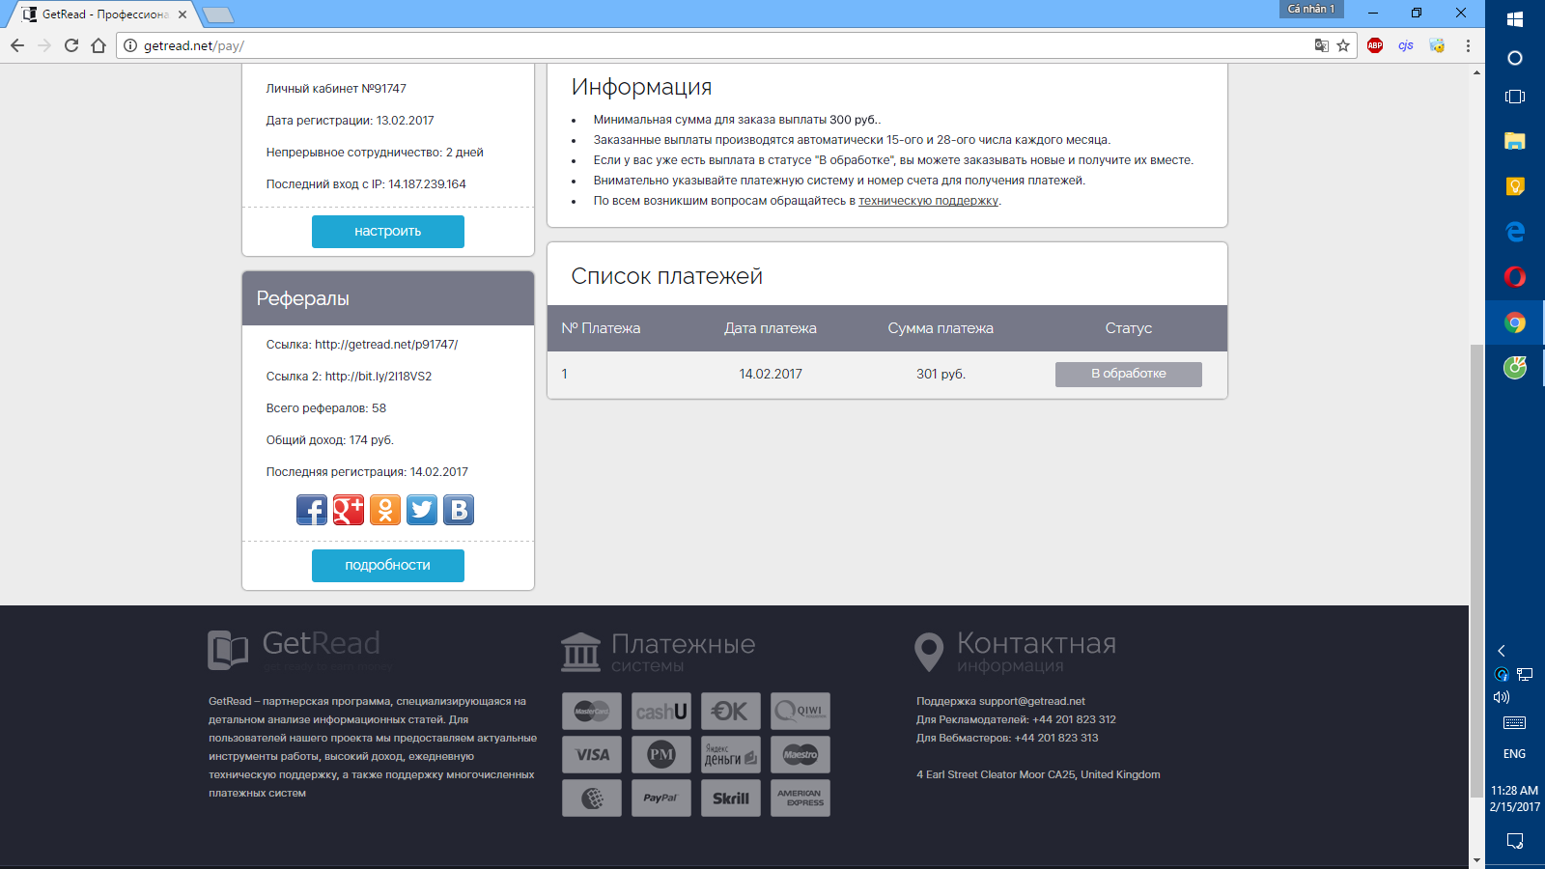The width and height of the screenshot is (1545, 869).
Task: Click the scrollbar down arrow
Action: pos(1476,859)
